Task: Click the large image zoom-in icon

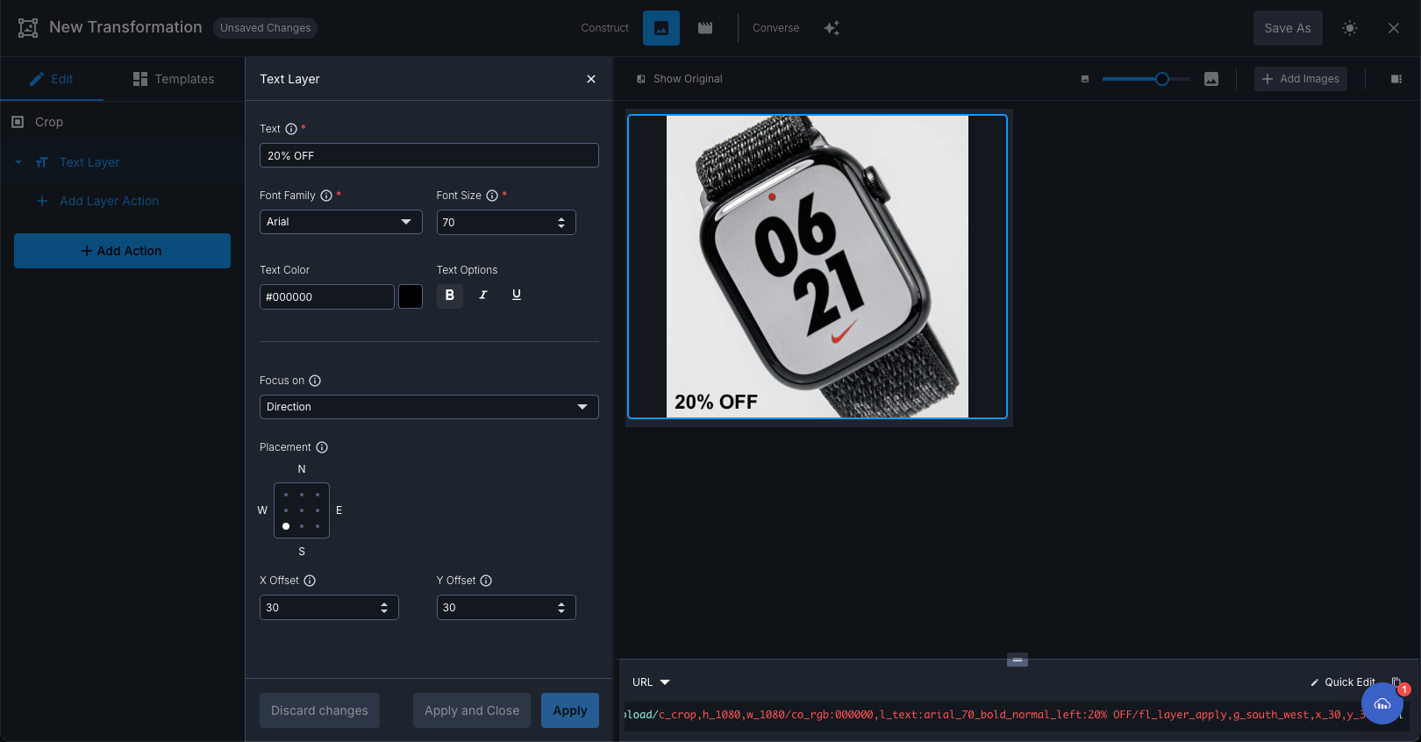Action: 1211,79
